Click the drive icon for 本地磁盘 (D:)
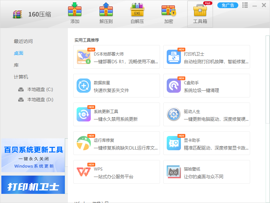The width and height of the screenshot is (270, 203). (x=21, y=99)
